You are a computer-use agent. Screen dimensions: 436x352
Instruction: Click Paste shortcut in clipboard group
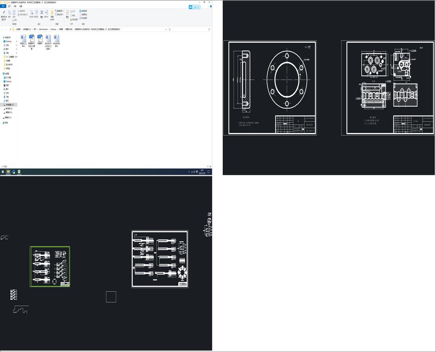(x=23, y=15)
